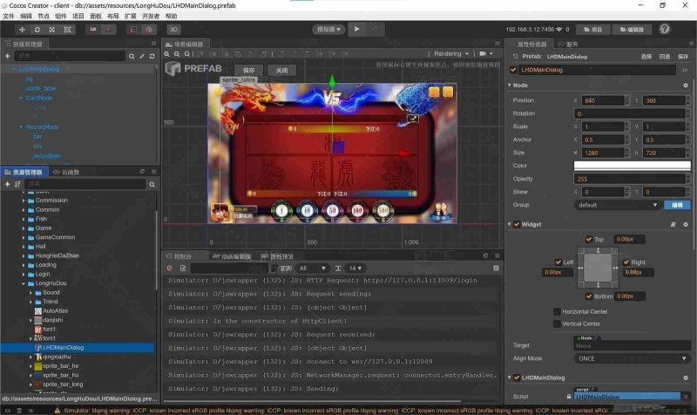Viewport: 697px width, 415px height.
Task: Select the AutoAtlas asset
Action: point(55,311)
